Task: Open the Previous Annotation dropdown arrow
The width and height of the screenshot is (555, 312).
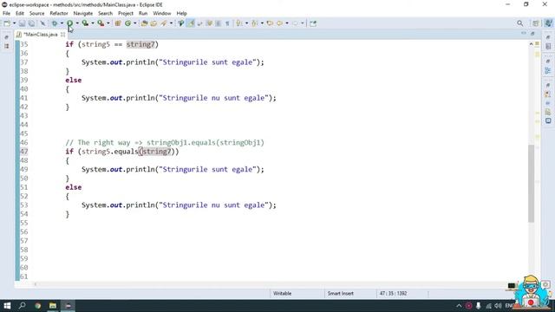Action: point(262,23)
